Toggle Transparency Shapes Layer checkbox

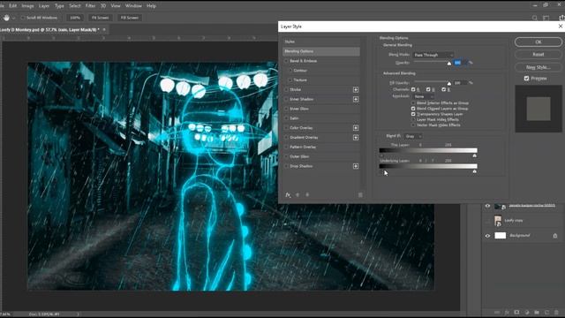coord(413,114)
